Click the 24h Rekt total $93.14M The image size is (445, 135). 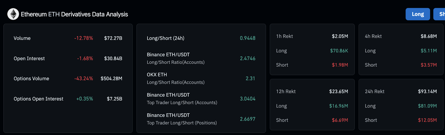427,92
